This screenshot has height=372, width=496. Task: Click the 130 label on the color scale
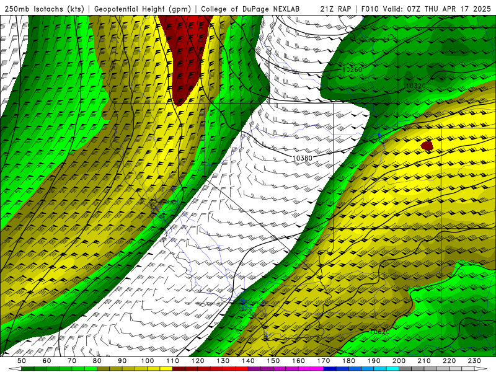coord(223,361)
